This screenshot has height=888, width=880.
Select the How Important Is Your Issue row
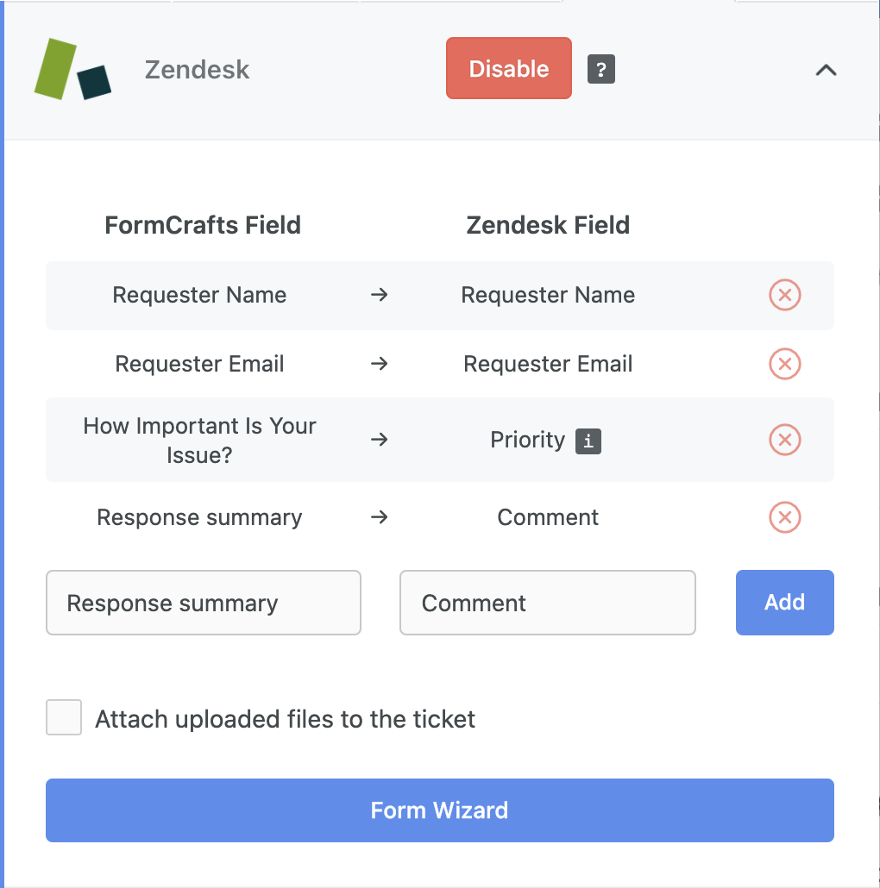coord(440,440)
